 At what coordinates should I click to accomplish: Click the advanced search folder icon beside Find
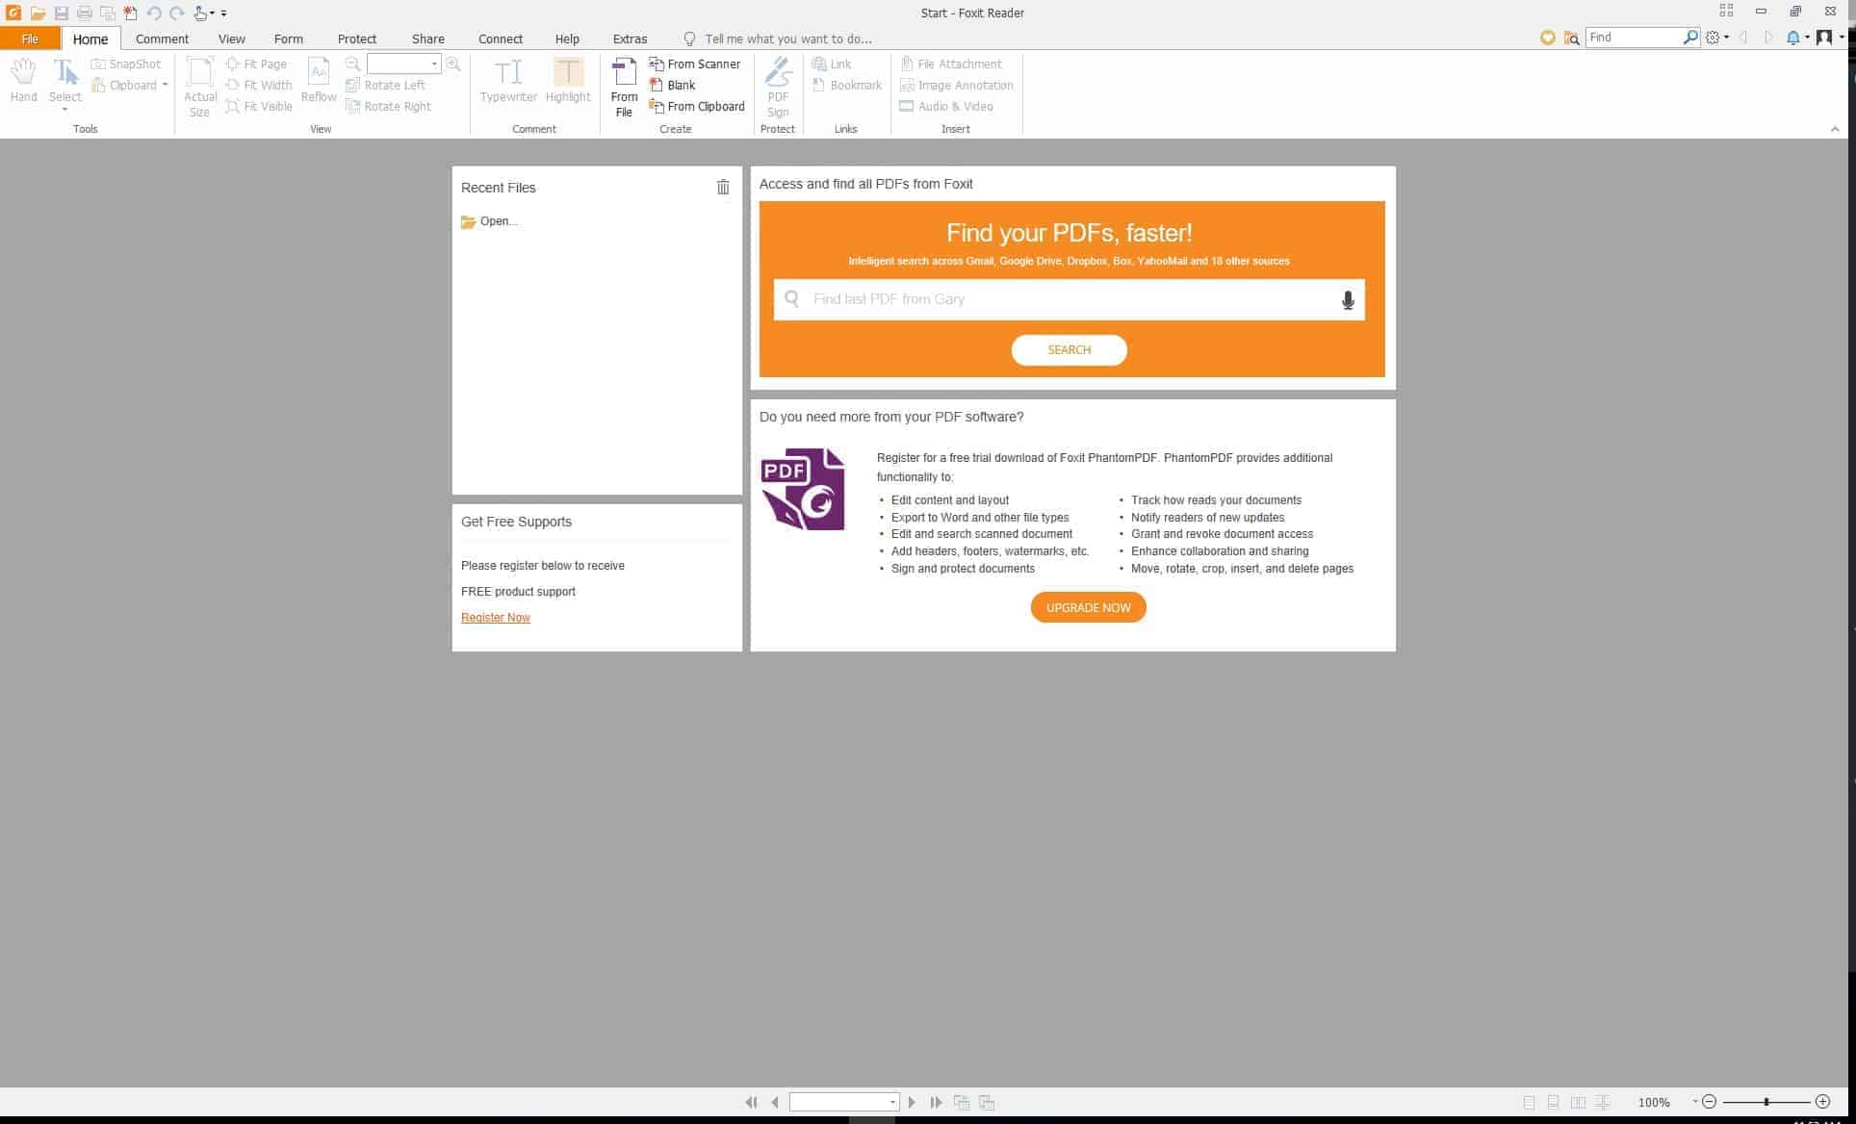[1571, 38]
